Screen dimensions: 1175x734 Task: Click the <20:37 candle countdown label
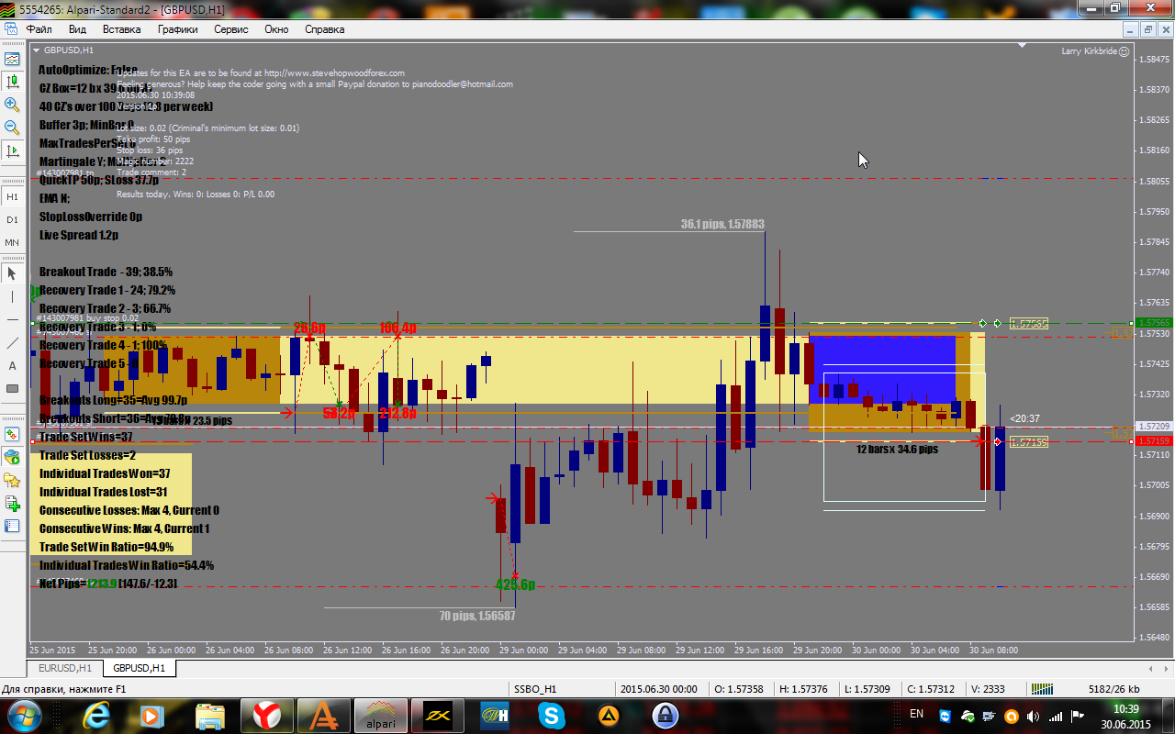click(1024, 418)
